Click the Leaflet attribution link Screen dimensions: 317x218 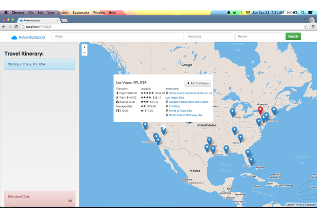point(290,205)
